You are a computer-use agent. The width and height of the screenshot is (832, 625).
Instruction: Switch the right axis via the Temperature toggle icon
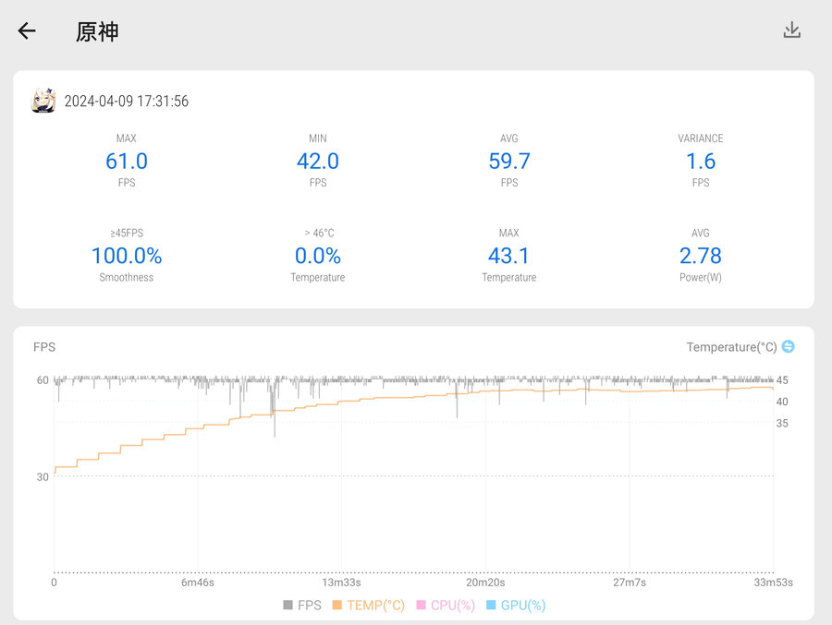click(789, 347)
